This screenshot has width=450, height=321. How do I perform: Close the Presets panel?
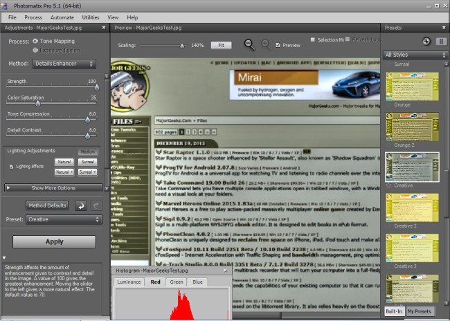click(x=444, y=28)
